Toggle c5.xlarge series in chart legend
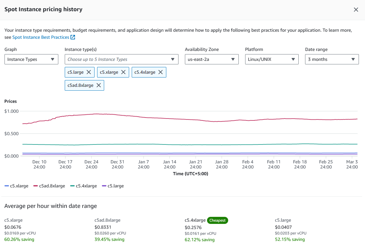The image size is (365, 246). point(17,186)
